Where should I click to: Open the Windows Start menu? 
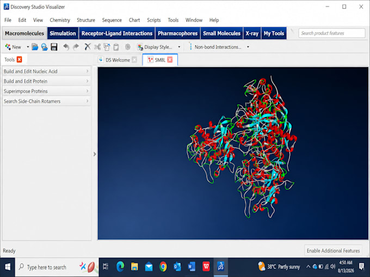pos(8,267)
